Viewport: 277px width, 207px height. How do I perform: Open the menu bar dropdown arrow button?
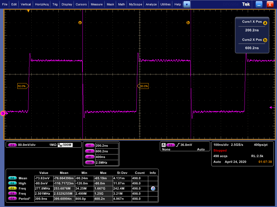pos(187,4)
